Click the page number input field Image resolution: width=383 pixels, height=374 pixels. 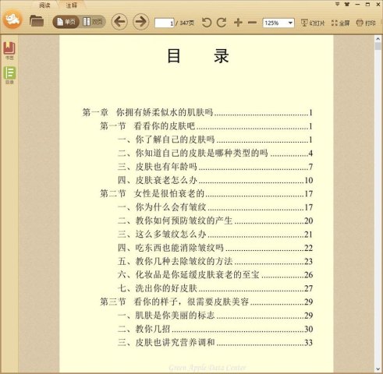click(x=165, y=23)
